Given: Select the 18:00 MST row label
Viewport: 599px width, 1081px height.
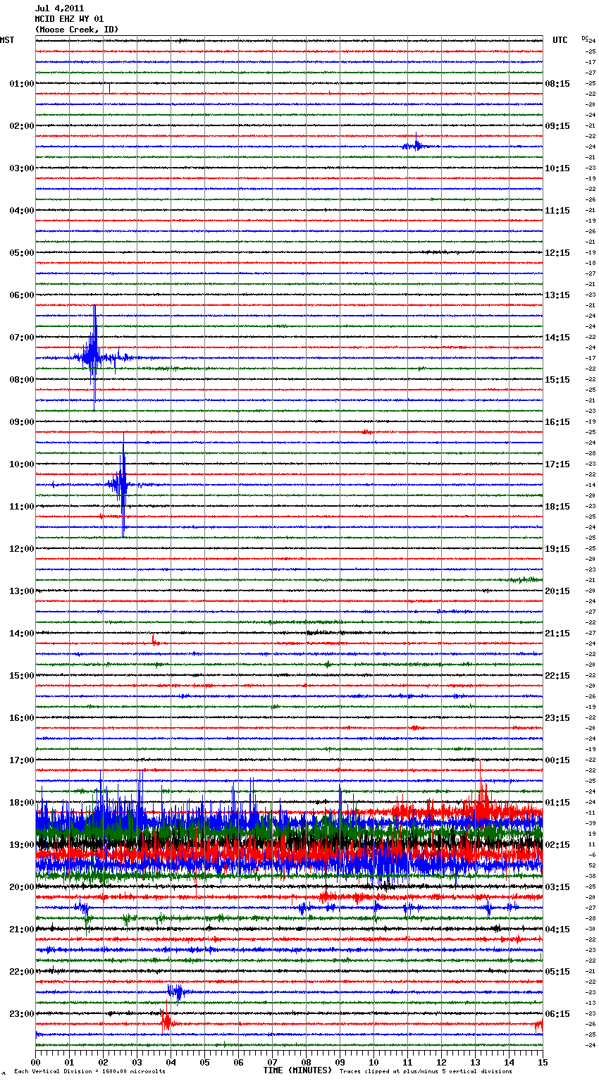Looking at the screenshot, I should click(x=22, y=803).
